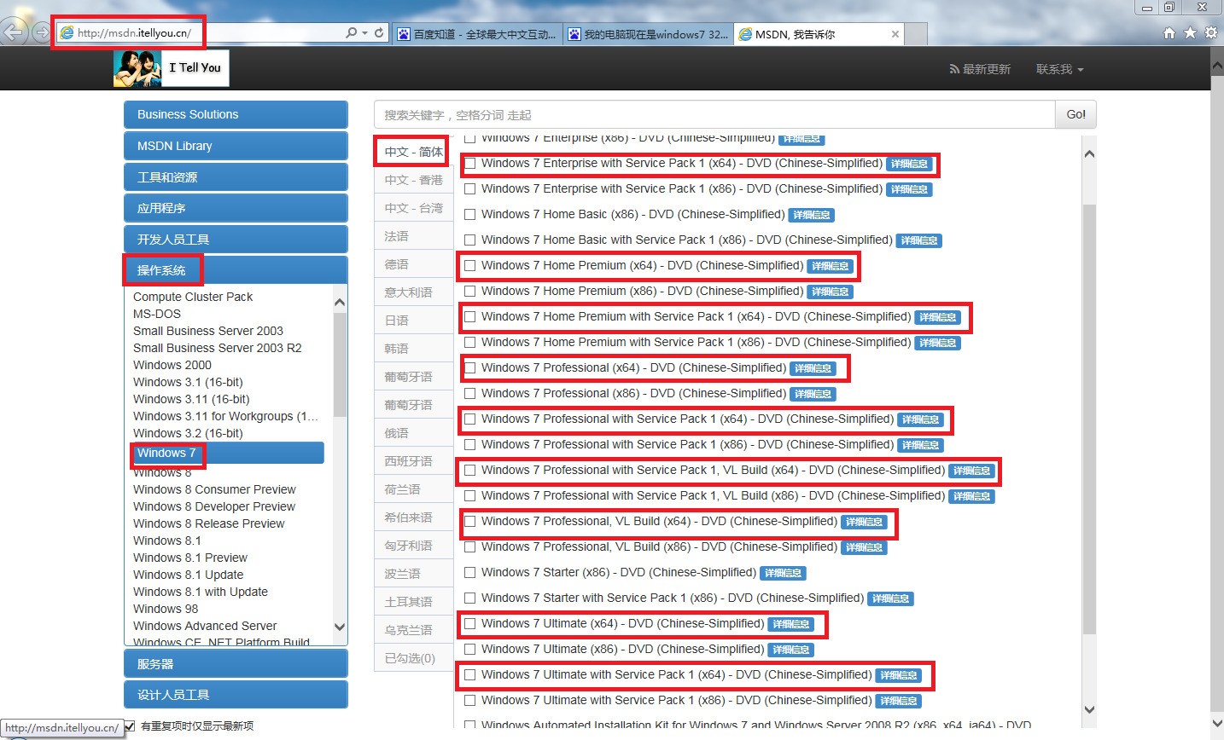
Task: Check Windows 7 Enterprise with Service Pack 1 (x64)
Action: [469, 164]
